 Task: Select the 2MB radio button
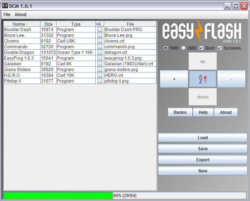[183, 48]
